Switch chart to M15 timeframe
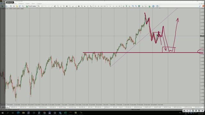This screenshot has width=205, height=115. tap(102, 6)
